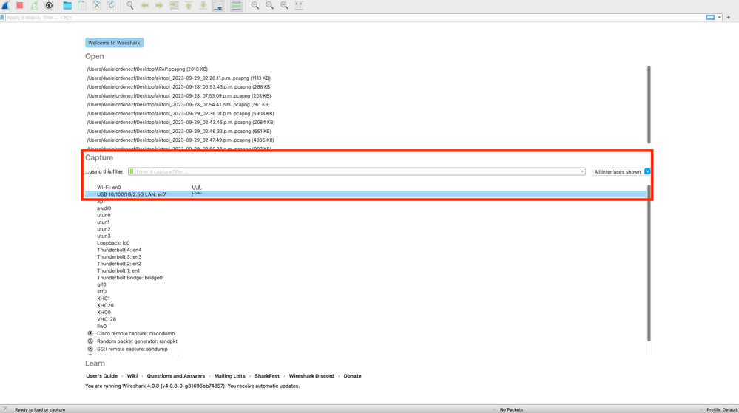This screenshot has width=739, height=413.
Task: Open the Mailing Lists link
Action: [x=229, y=376]
